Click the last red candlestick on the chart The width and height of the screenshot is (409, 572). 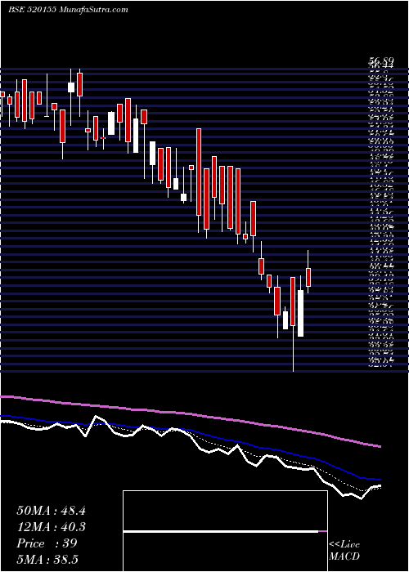[x=308, y=277]
